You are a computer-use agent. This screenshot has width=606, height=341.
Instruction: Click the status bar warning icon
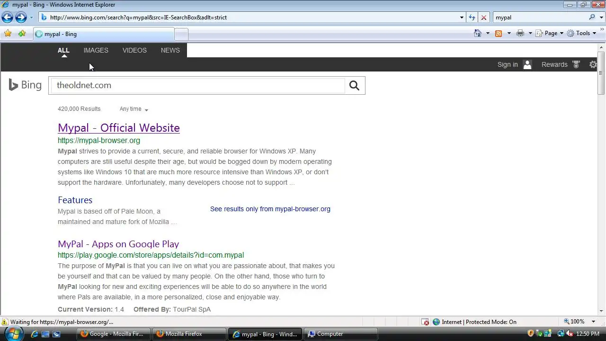5,322
